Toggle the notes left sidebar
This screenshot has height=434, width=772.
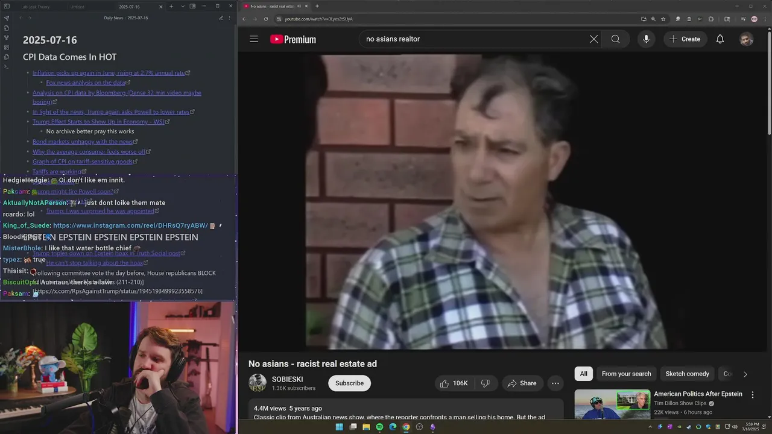coord(6,7)
